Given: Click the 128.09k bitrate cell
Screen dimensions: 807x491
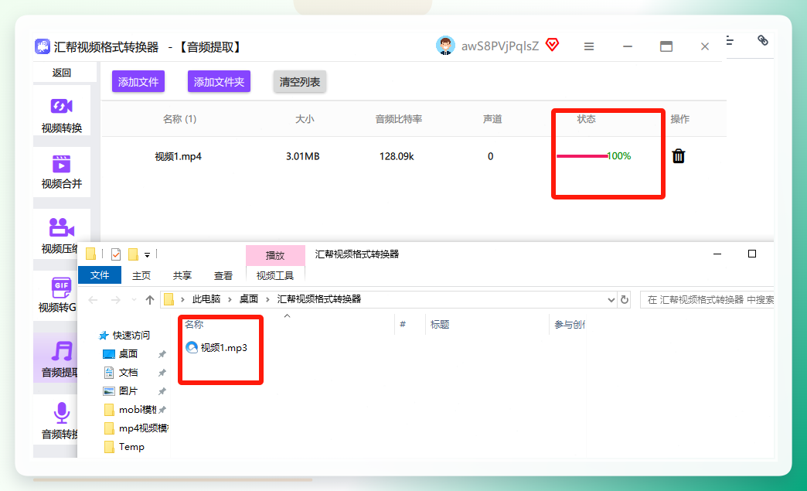Looking at the screenshot, I should coord(397,156).
